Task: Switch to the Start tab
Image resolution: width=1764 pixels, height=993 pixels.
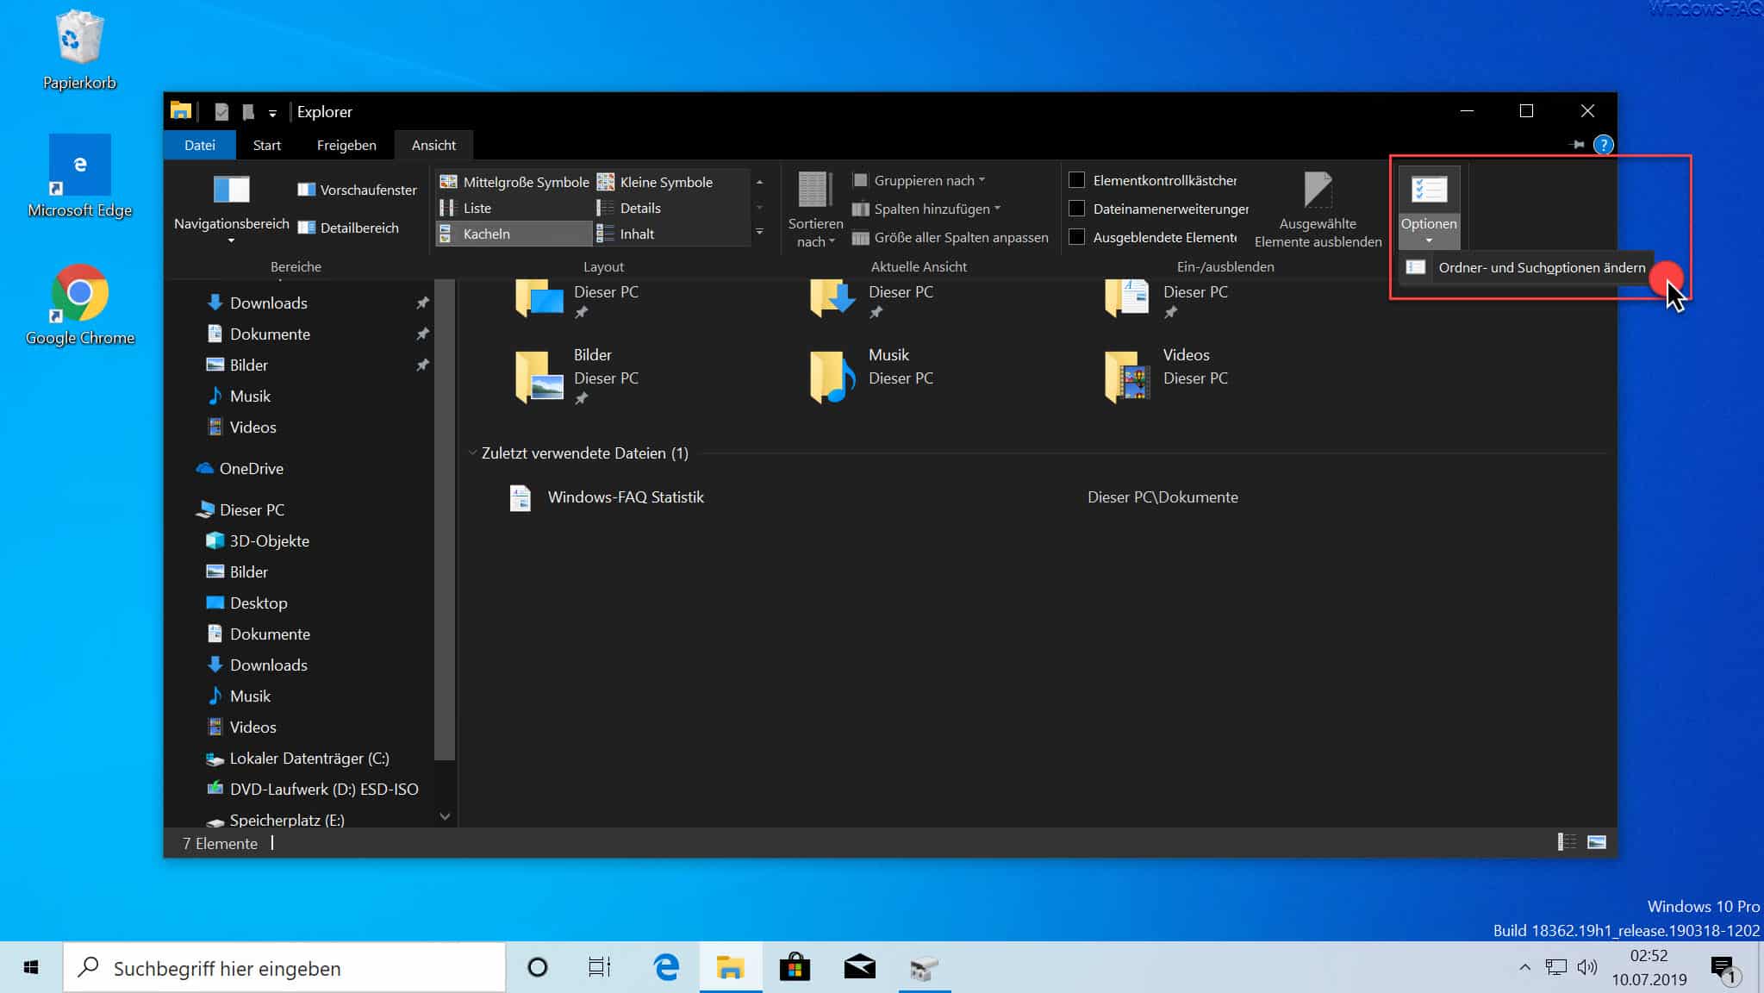Action: (267, 145)
